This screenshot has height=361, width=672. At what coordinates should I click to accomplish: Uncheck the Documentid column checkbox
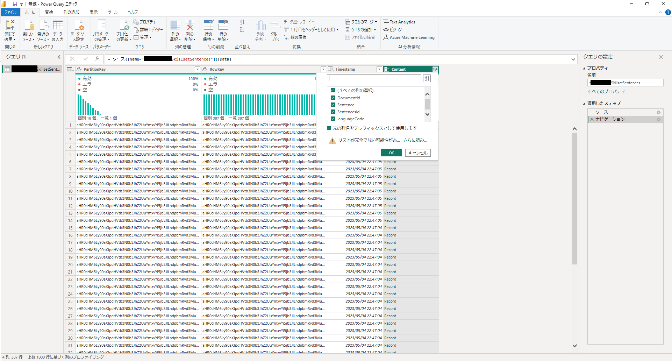pyautogui.click(x=333, y=98)
